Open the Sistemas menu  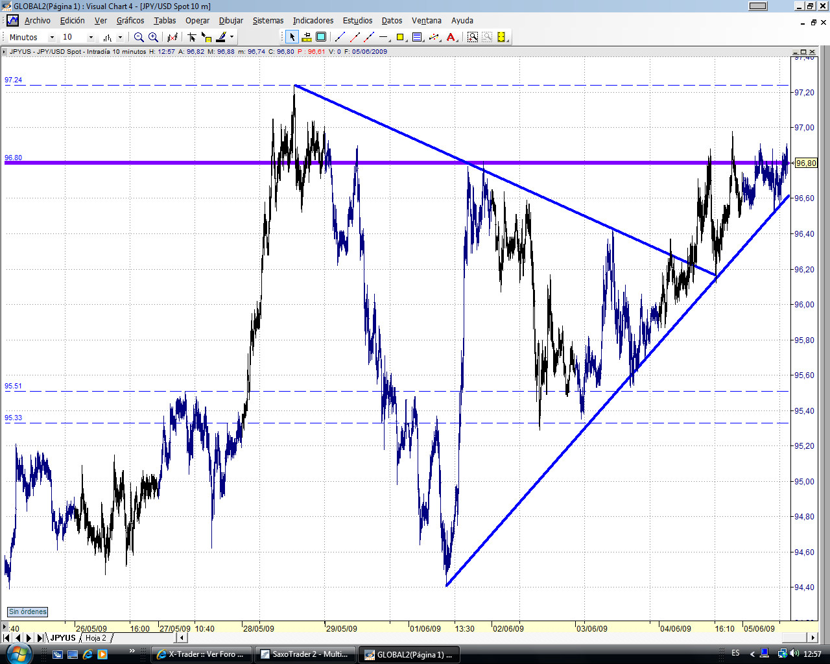pyautogui.click(x=268, y=21)
